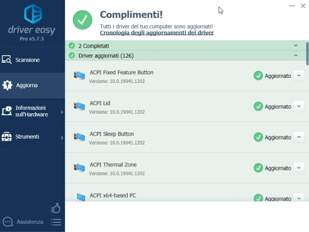Open the Scansione section
Screen dimensions: 309x232
32,60
